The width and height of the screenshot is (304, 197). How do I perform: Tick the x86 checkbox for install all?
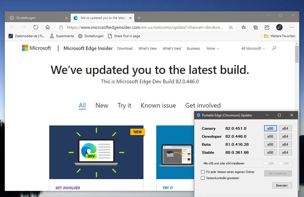266,163
